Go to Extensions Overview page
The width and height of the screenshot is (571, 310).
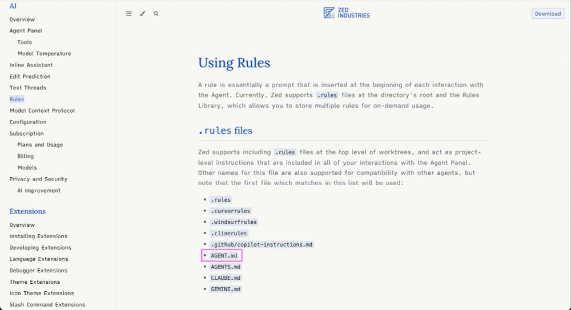coord(22,225)
